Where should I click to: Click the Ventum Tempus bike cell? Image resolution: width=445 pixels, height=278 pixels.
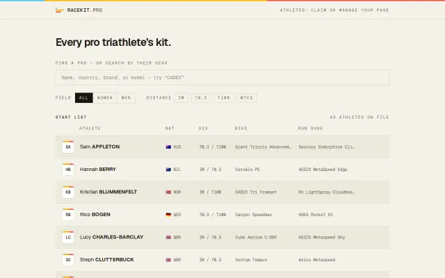(x=251, y=260)
